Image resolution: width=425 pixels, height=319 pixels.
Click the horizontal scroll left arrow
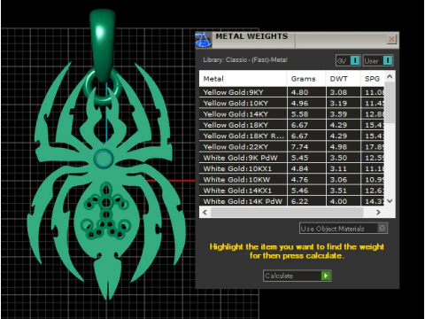(205, 212)
